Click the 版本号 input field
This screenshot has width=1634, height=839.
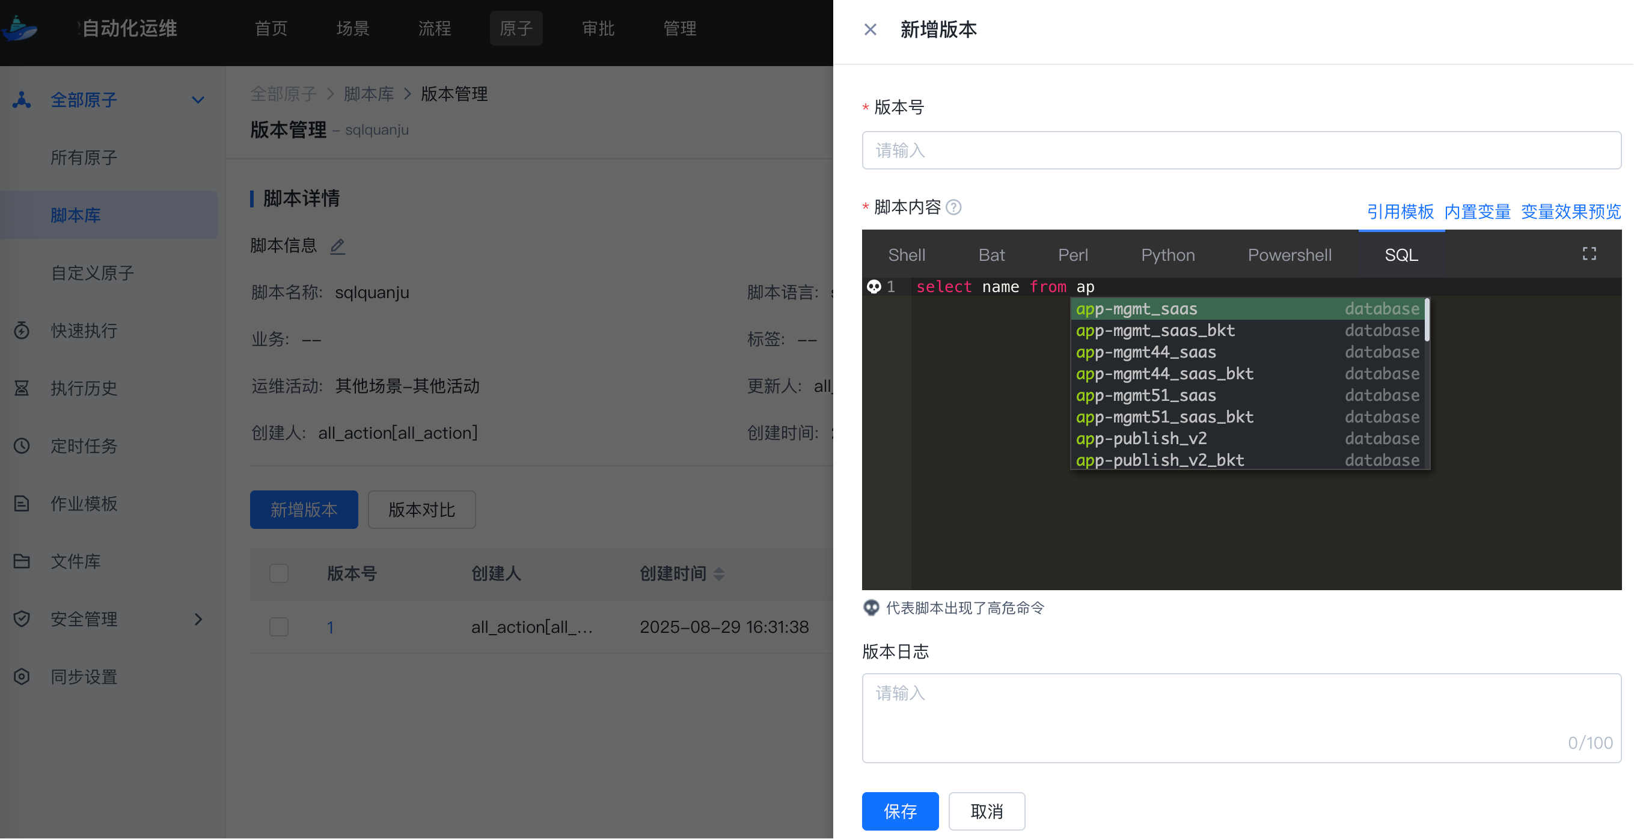click(x=1241, y=150)
